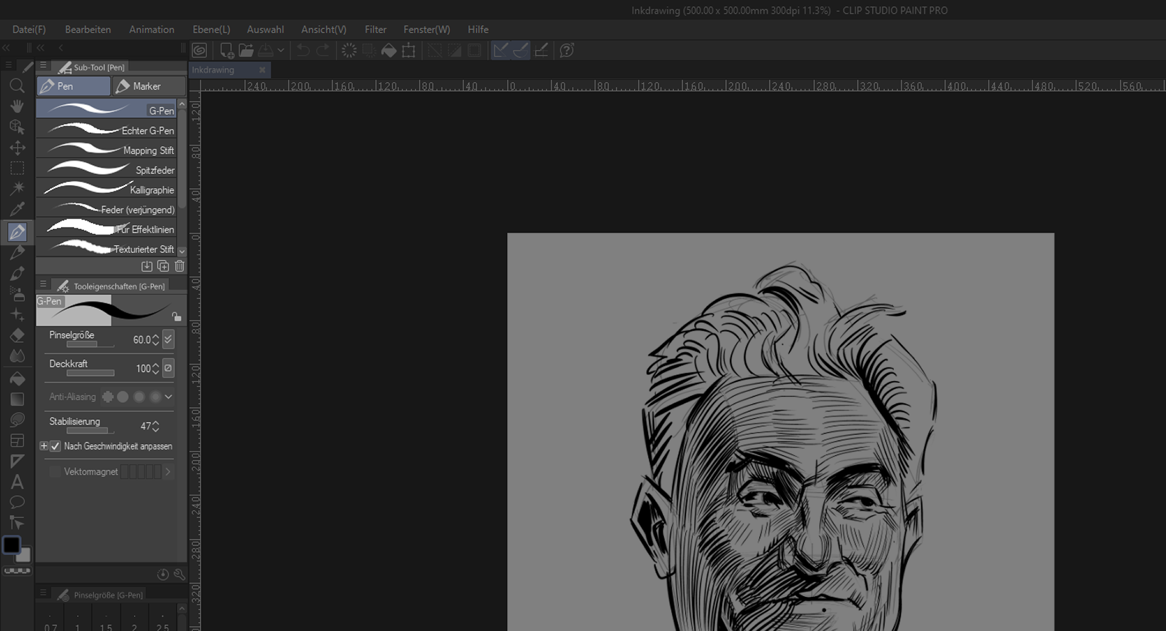Switch to the Marker sub-tool tab
Image resolution: width=1166 pixels, height=631 pixels.
(x=148, y=86)
